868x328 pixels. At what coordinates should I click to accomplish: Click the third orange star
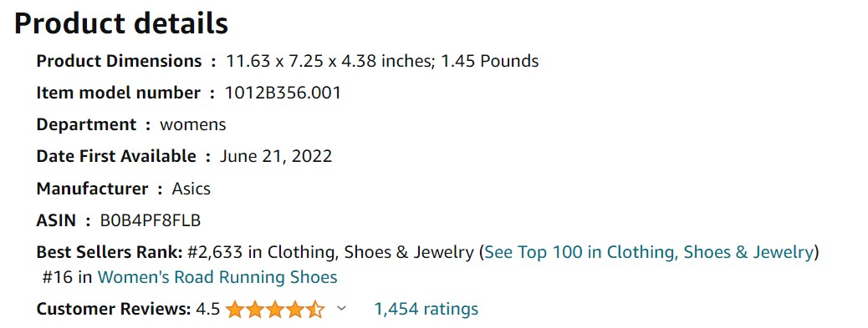275,310
